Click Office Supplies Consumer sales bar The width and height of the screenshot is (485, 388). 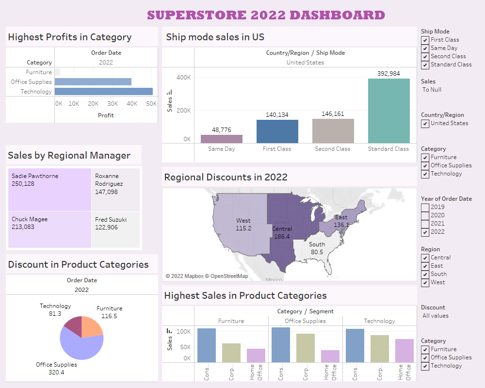coord(280,345)
